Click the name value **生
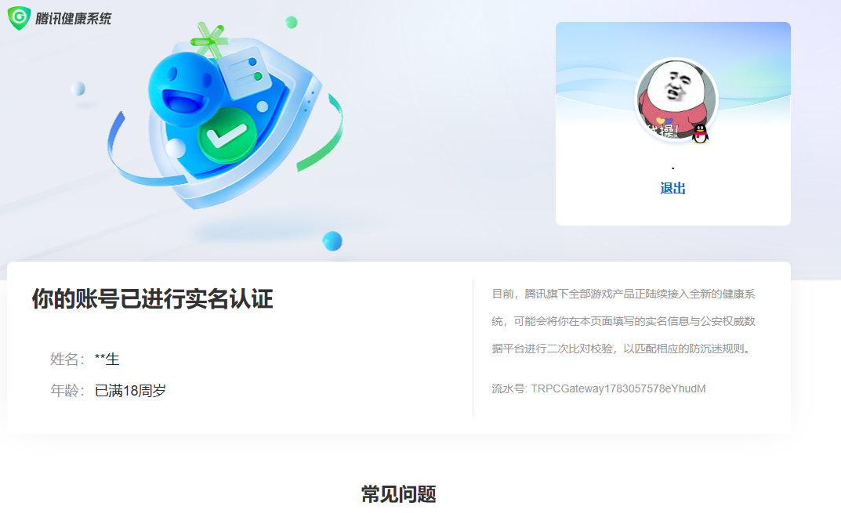Screen dimensions: 841x513 (107, 359)
